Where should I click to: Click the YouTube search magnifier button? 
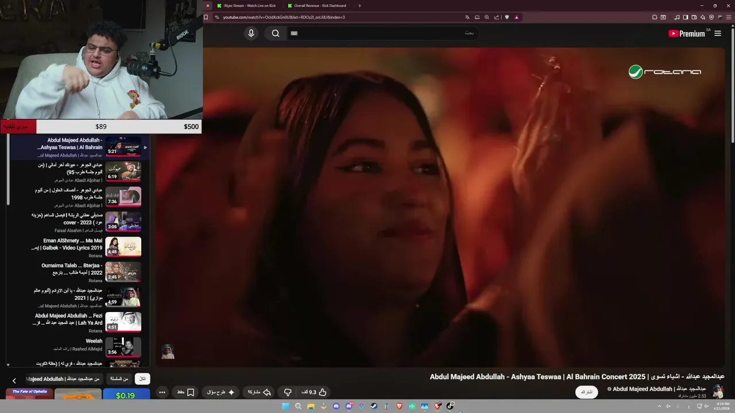tap(276, 33)
